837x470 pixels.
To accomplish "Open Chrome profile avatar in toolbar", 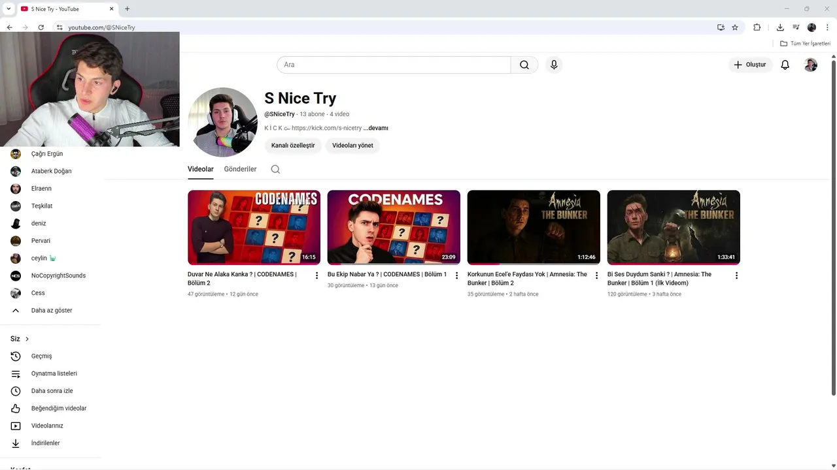I will pos(811,27).
